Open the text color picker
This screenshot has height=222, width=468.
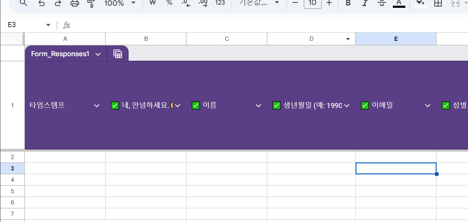(x=399, y=3)
